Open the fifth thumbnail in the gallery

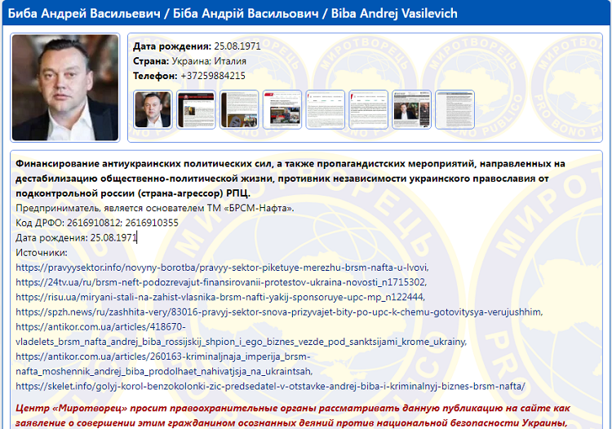point(326,109)
